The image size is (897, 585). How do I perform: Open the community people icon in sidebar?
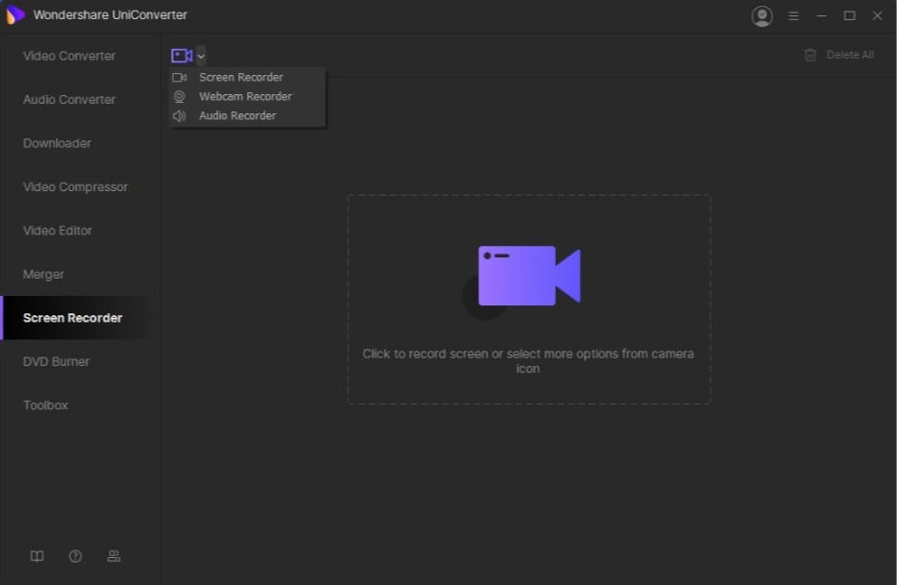114,556
